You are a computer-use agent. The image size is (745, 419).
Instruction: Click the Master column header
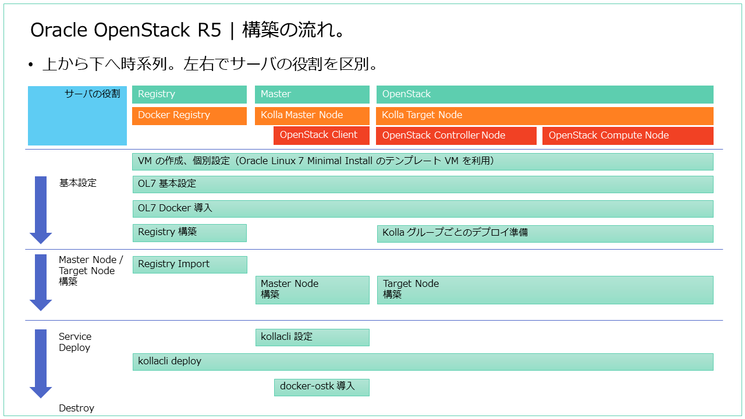click(312, 94)
